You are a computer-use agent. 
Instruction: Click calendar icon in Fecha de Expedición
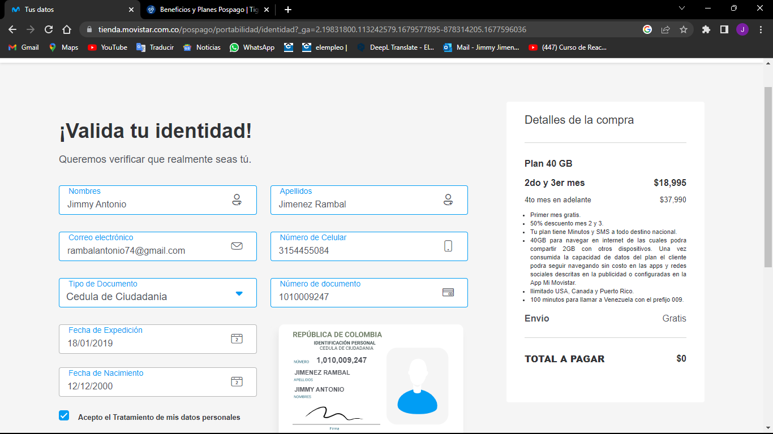(x=237, y=338)
